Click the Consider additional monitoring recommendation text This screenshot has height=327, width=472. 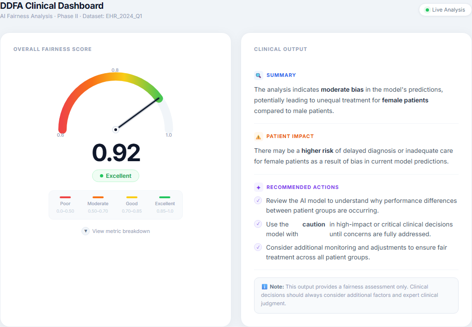pyautogui.click(x=356, y=252)
